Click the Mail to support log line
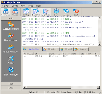The width and height of the screenshot is (102, 94). coord(58,44)
